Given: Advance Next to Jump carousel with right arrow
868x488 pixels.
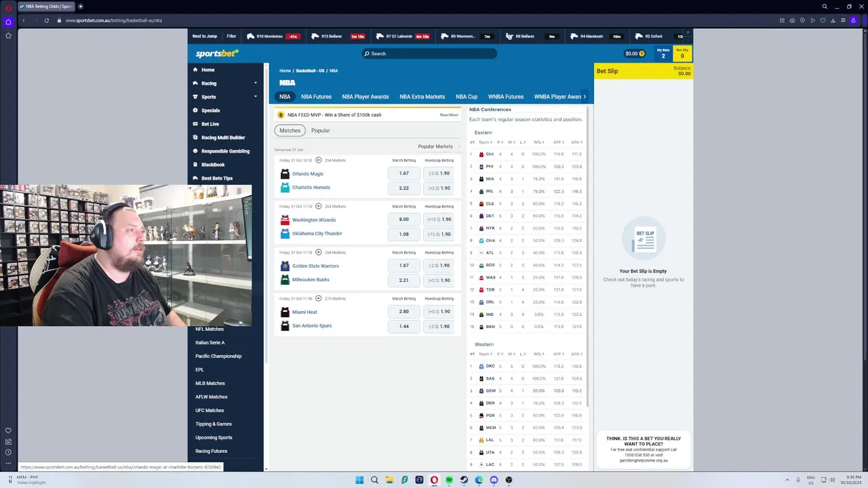Looking at the screenshot, I should click(688, 33).
